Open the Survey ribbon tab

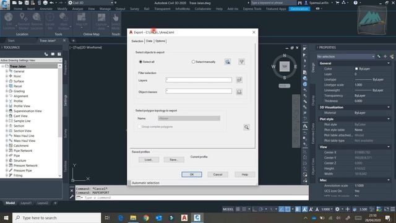point(134,9)
